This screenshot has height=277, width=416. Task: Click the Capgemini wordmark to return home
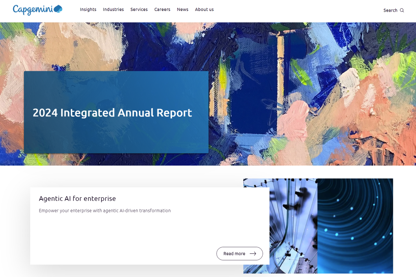pyautogui.click(x=32, y=10)
